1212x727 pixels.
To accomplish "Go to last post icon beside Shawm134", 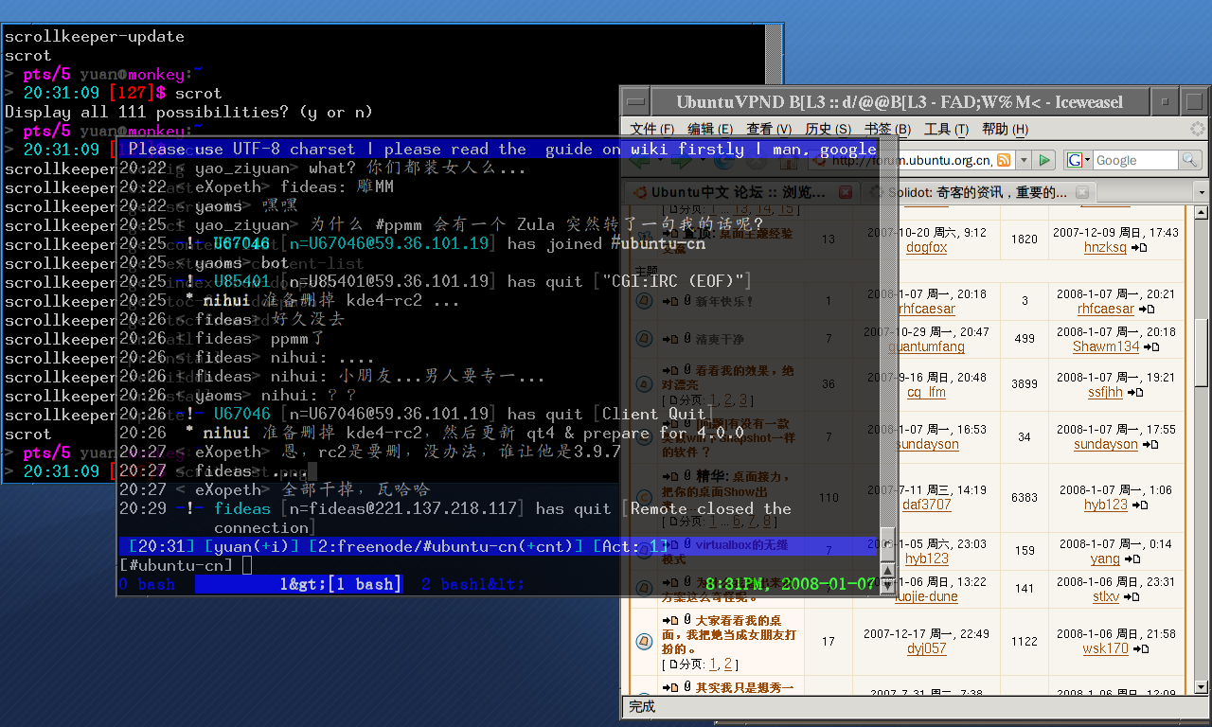I will pyautogui.click(x=1150, y=347).
